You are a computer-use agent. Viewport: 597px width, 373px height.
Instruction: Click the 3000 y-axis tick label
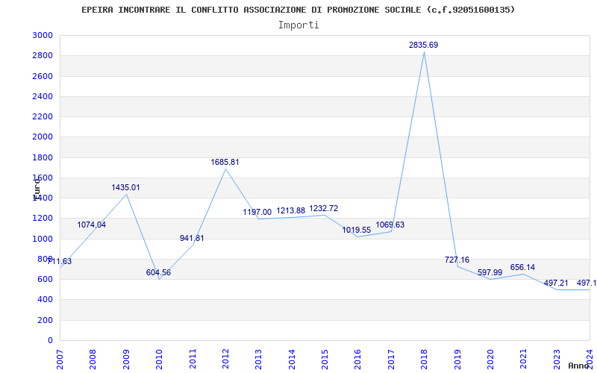coord(43,36)
